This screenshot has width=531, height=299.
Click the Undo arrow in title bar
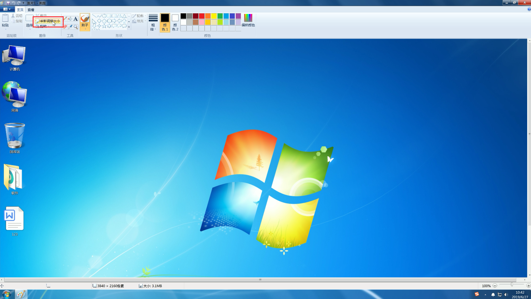tap(13, 3)
